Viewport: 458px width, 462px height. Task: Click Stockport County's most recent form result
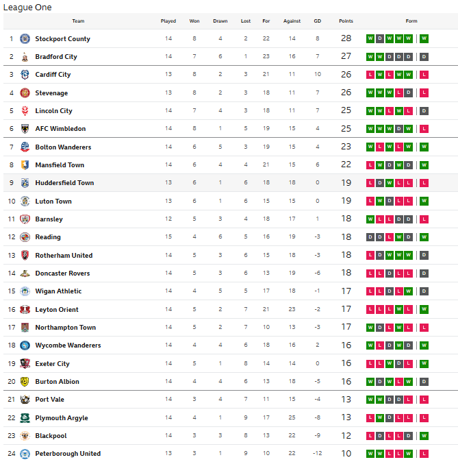424,39
